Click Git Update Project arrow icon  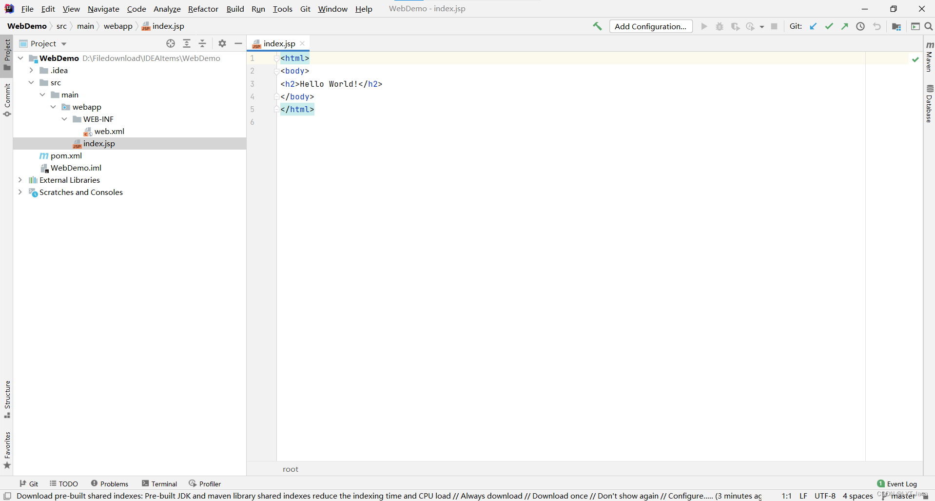click(813, 26)
